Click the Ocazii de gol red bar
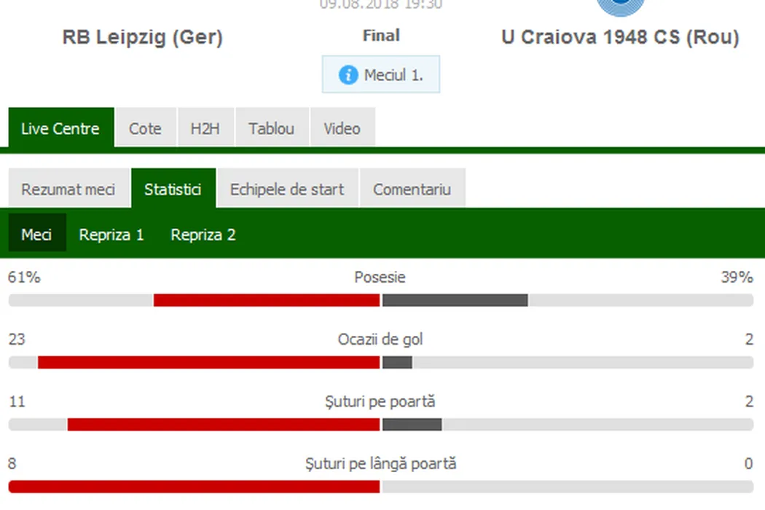 209,362
